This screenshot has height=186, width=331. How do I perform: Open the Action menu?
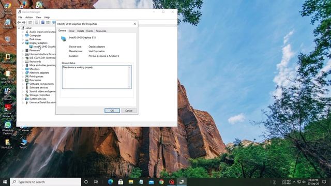click(29, 17)
